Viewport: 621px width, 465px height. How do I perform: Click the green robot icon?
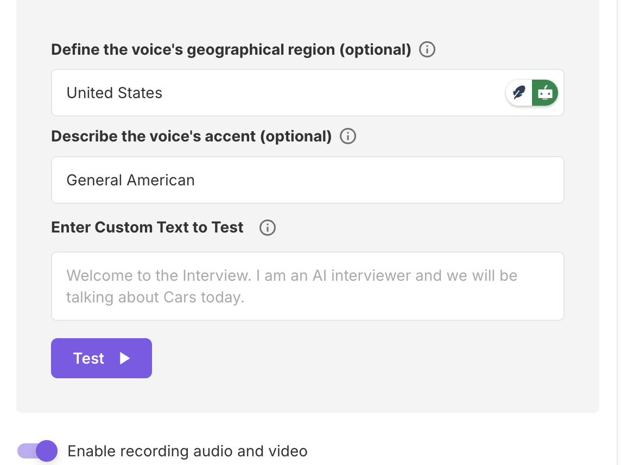tap(545, 93)
